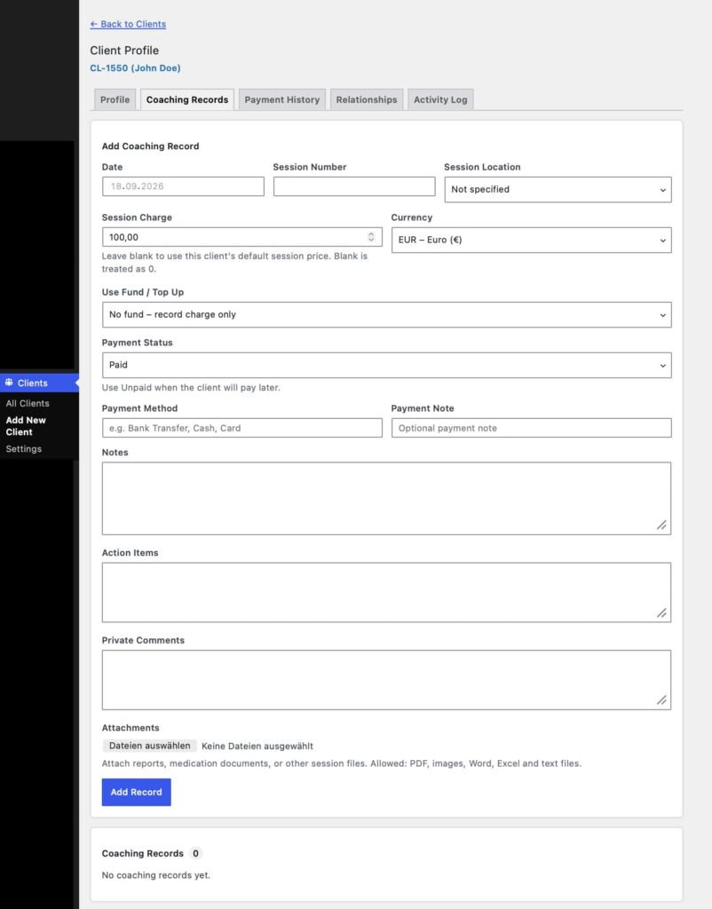Open the Session Location dropdown
Screen dimensions: 712x909
click(558, 190)
